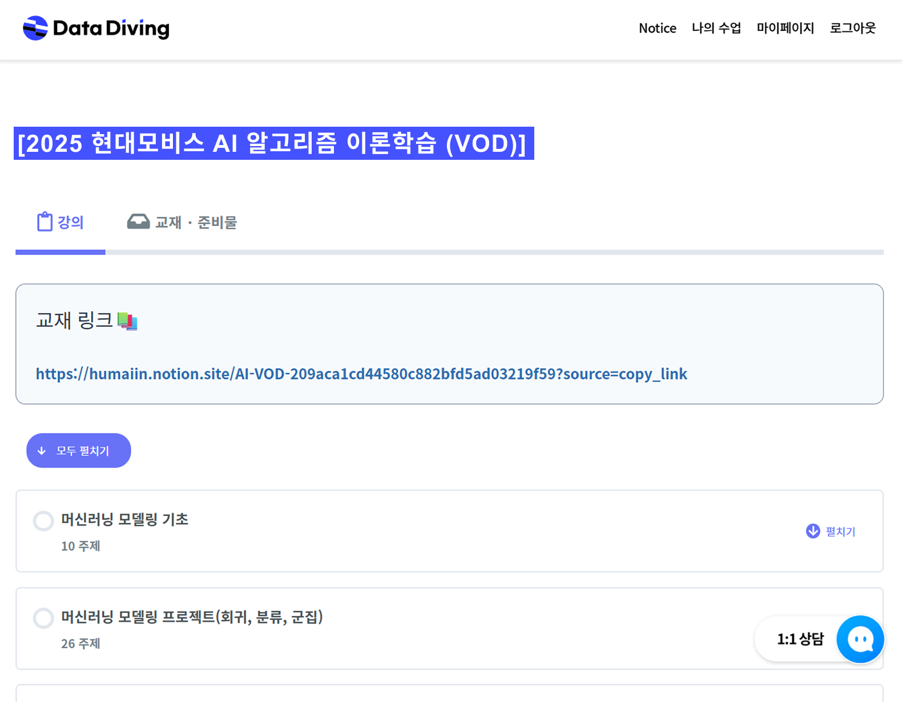Click the Data Diving logo icon
The height and width of the screenshot is (702, 903).
click(x=35, y=28)
